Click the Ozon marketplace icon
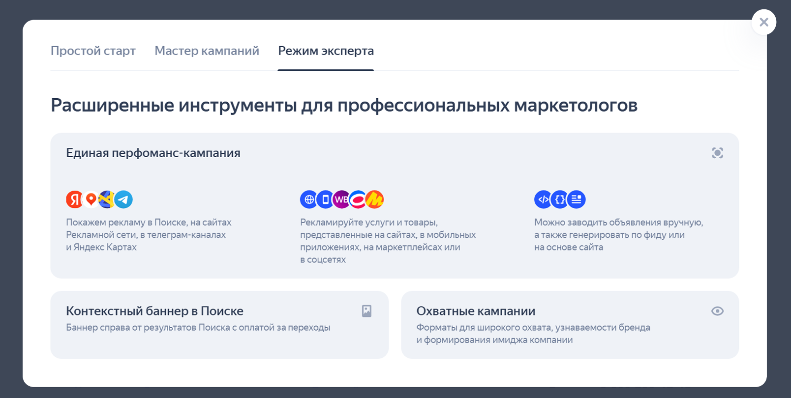Screen dimensions: 791x398 (x=358, y=199)
